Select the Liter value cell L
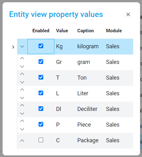 (x=65, y=94)
